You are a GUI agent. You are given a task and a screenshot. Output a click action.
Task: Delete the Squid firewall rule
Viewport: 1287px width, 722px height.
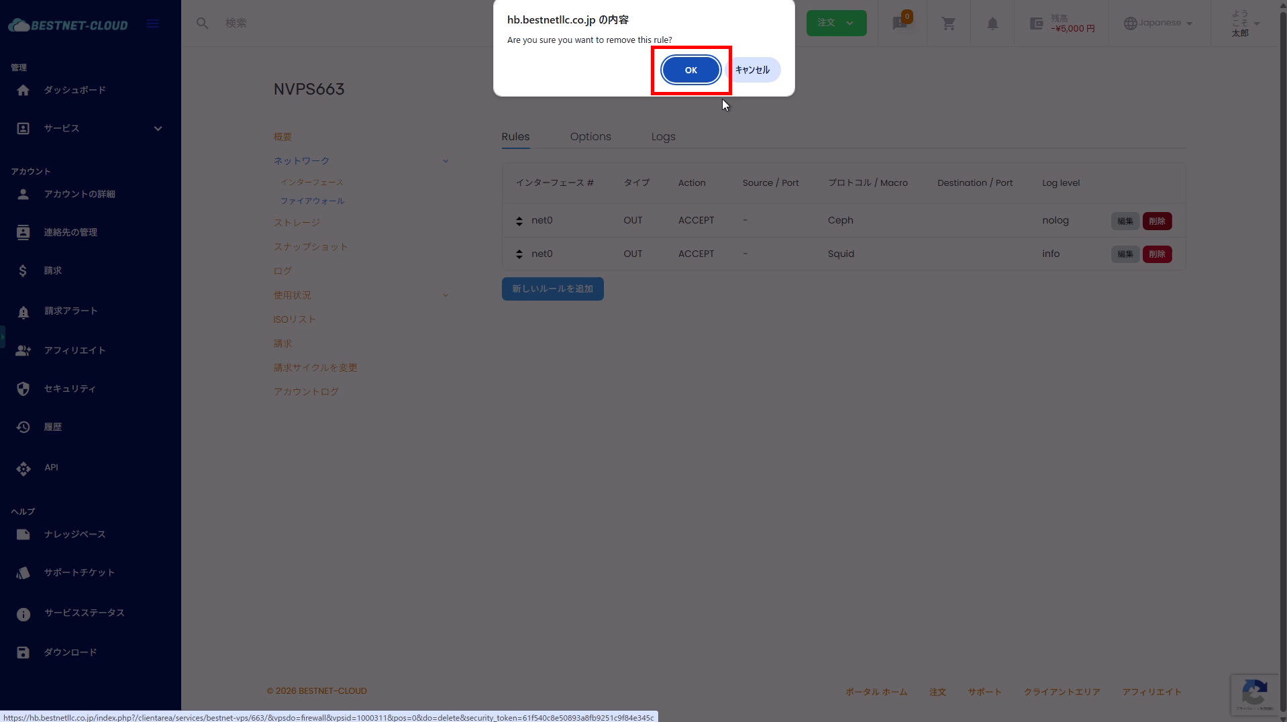(1157, 254)
